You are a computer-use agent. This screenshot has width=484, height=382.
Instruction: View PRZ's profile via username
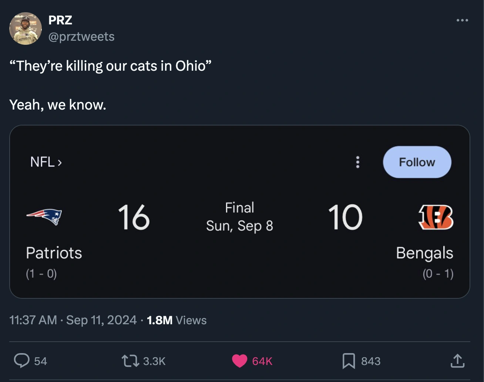tap(60, 20)
